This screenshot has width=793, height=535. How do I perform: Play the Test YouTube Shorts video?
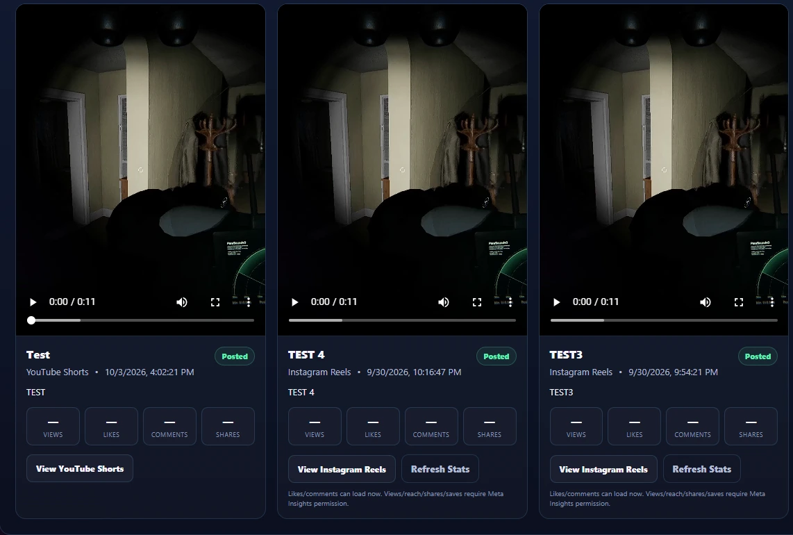pos(33,302)
